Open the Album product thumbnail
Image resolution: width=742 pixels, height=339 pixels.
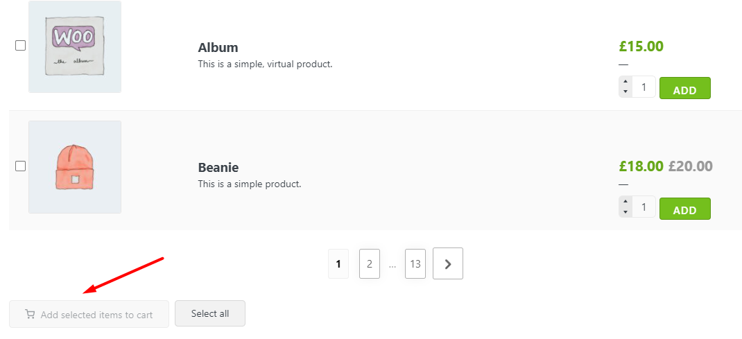point(75,46)
